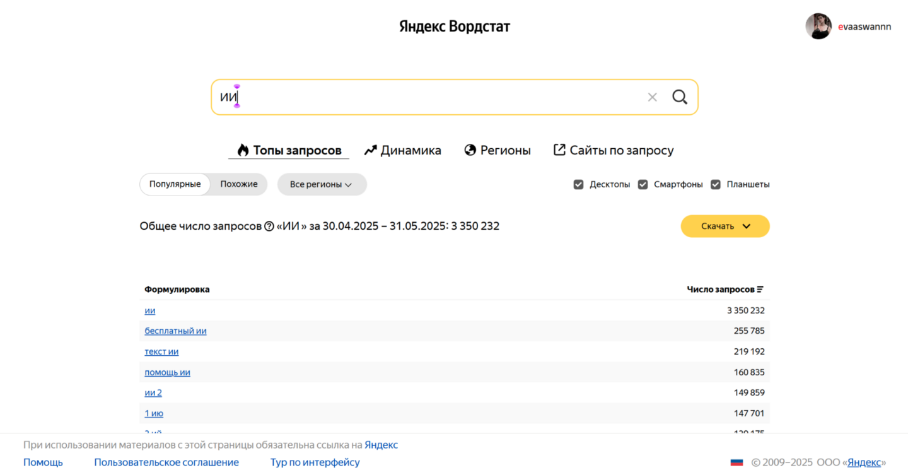Select the Похожие toggle option

pos(239,184)
